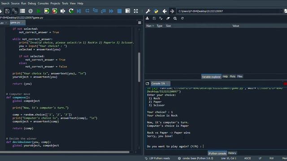This screenshot has height=161, width=287.
Task: Switch to the Plots tab
Action: click(232, 76)
